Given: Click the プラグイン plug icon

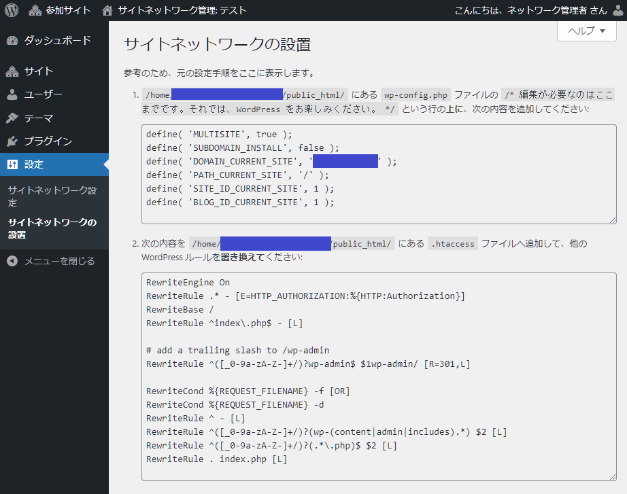Looking at the screenshot, I should (12, 141).
